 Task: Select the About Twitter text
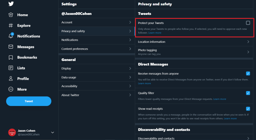[x=70, y=95]
